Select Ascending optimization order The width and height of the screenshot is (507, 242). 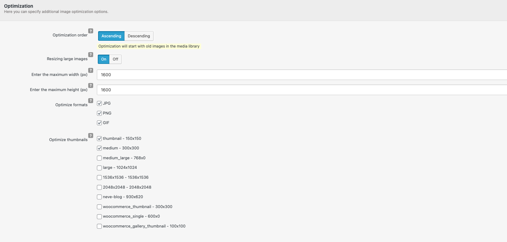(111, 36)
